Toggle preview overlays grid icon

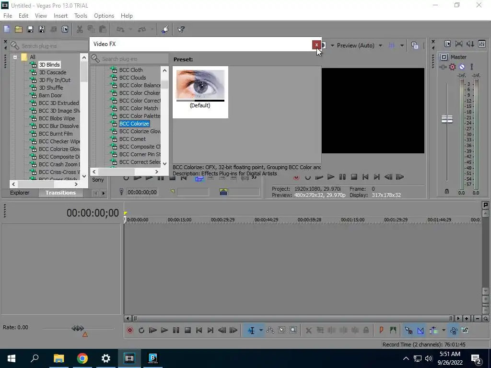391,46
